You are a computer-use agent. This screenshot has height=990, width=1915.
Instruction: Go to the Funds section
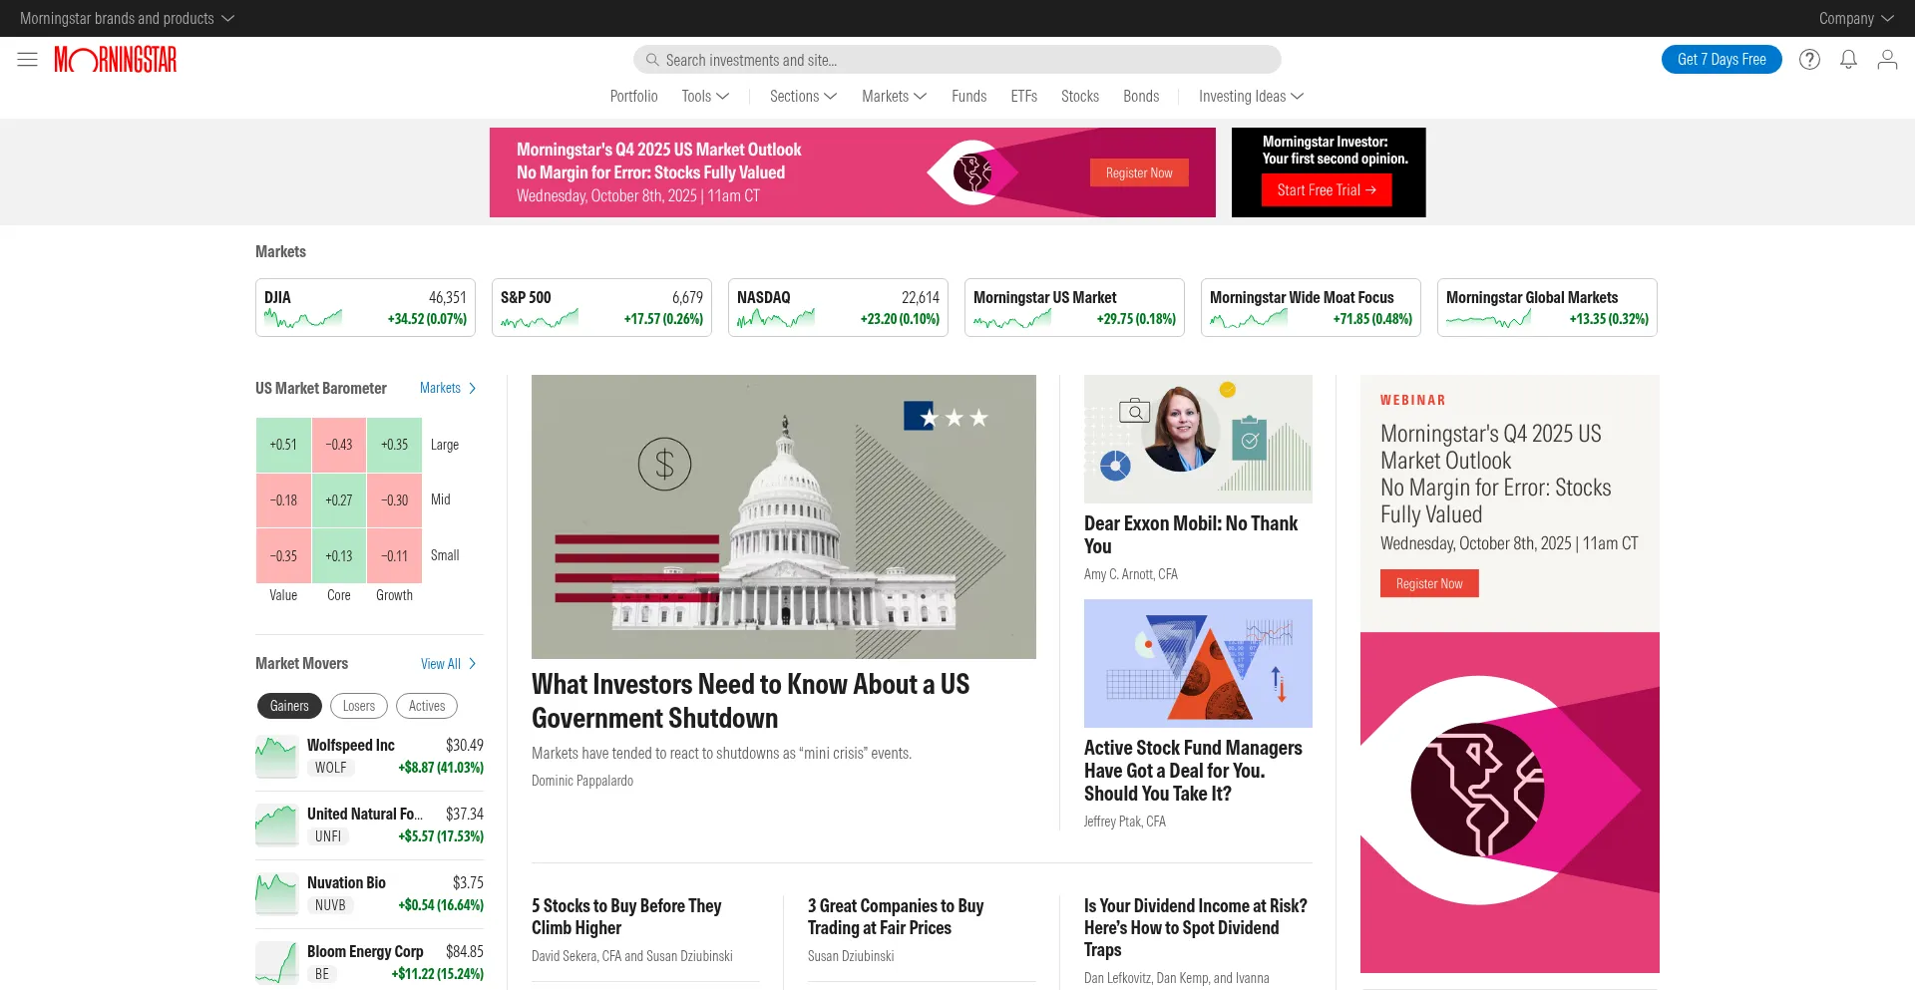click(968, 97)
